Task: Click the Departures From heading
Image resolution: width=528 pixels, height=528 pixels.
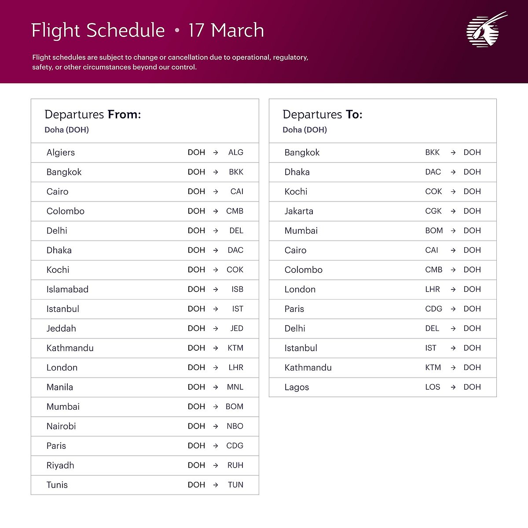Action: click(x=92, y=114)
